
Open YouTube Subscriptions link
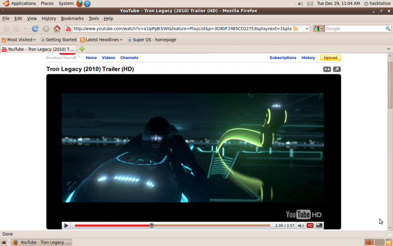[x=283, y=58]
